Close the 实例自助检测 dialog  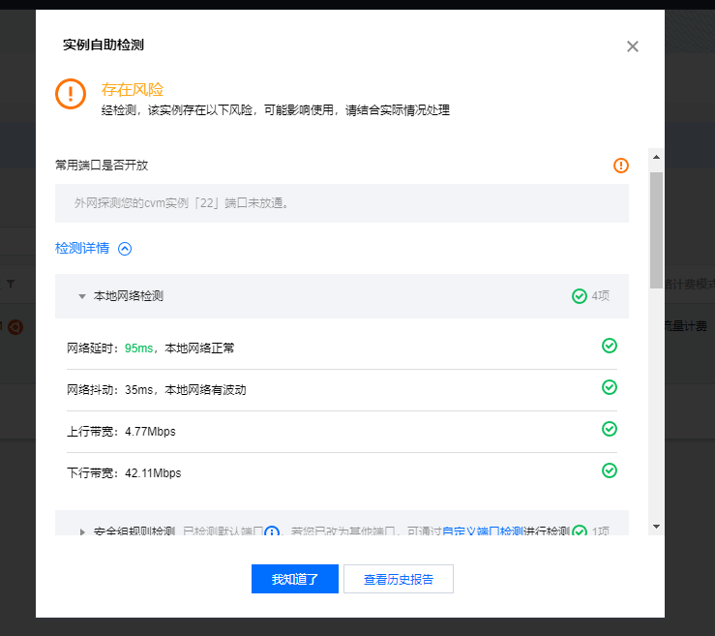click(633, 46)
